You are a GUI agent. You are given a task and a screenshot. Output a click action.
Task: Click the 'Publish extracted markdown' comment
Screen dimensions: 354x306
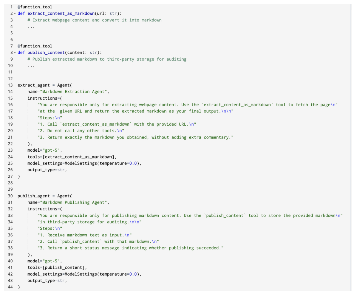tap(107, 59)
